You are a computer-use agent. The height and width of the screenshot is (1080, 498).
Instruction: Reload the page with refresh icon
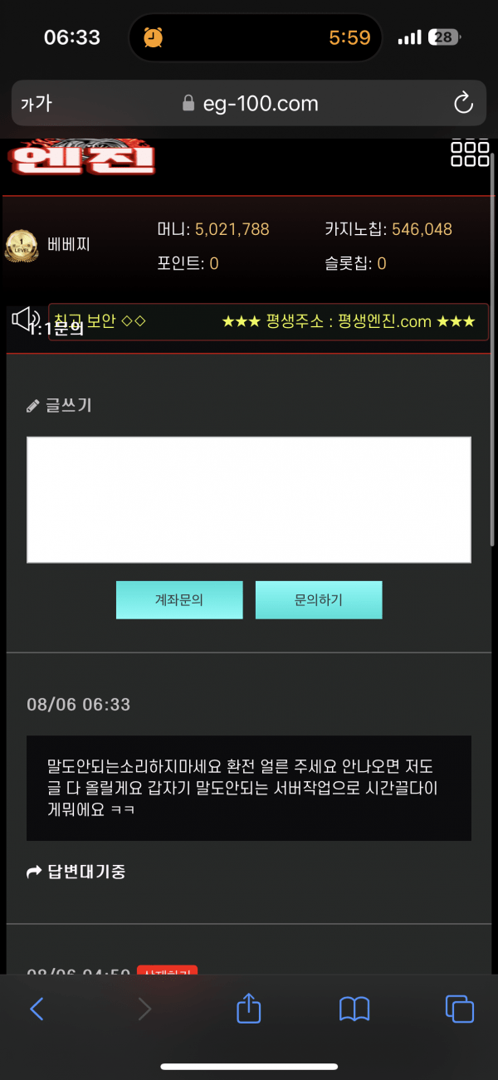pos(463,103)
